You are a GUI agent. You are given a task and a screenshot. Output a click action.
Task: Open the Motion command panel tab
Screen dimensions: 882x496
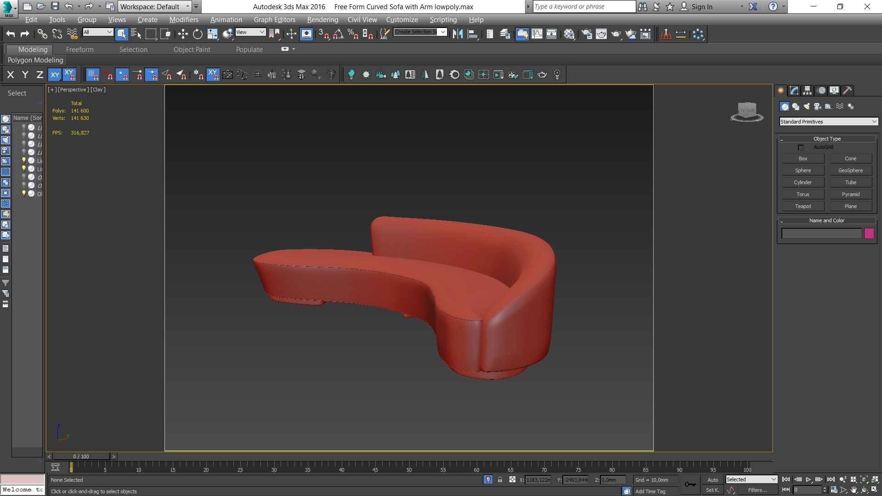tap(821, 90)
